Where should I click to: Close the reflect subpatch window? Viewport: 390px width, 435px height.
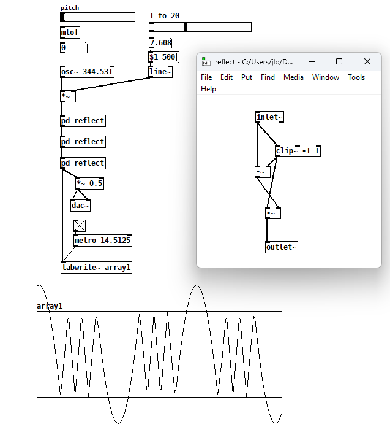(367, 61)
